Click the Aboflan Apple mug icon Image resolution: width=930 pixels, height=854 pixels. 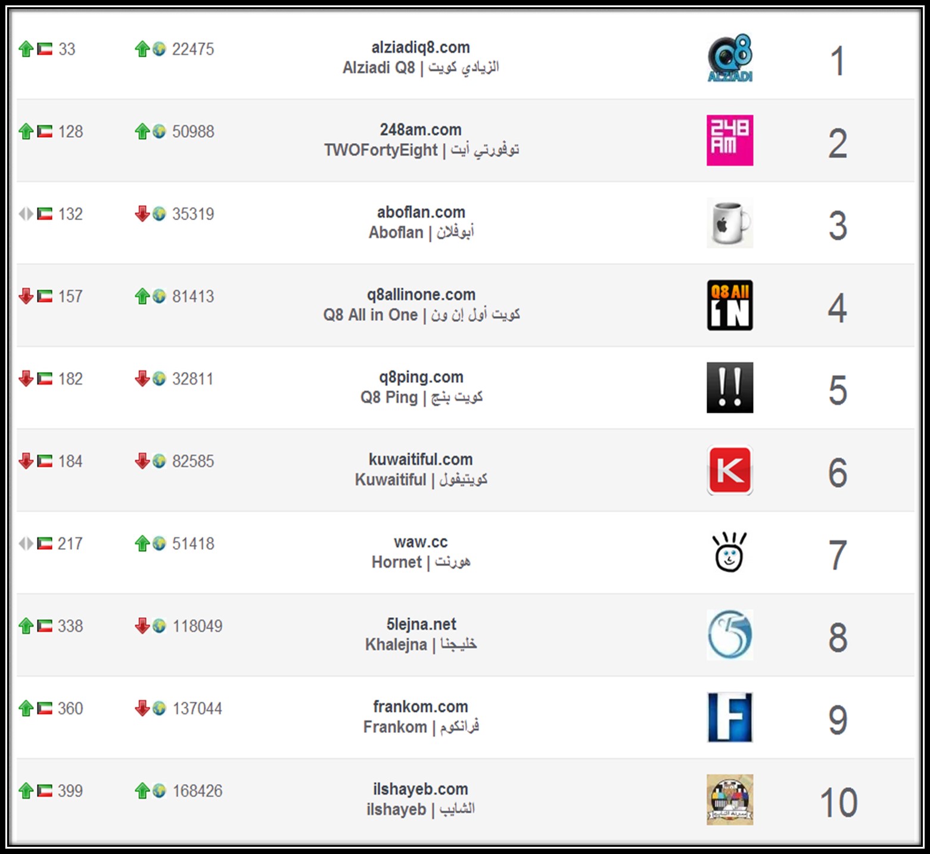[x=730, y=223]
